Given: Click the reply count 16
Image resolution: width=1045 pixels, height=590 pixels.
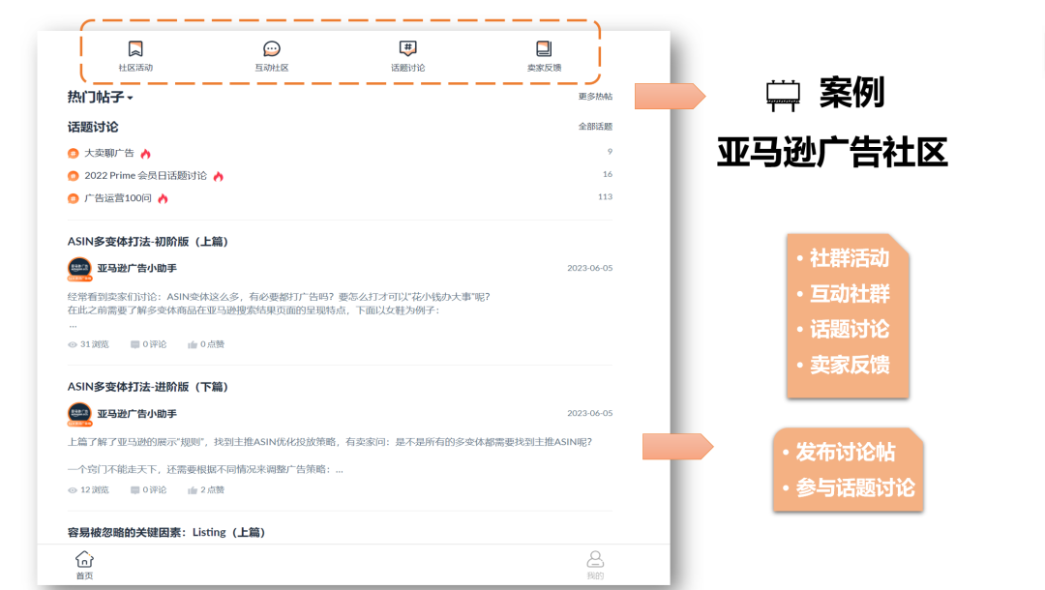Looking at the screenshot, I should (607, 174).
